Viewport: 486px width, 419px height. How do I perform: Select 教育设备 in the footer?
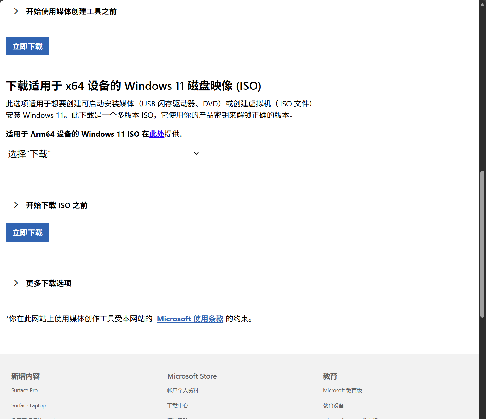tap(333, 405)
